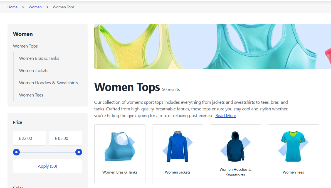
Task: Click the maximum price input field
Action: (66, 138)
